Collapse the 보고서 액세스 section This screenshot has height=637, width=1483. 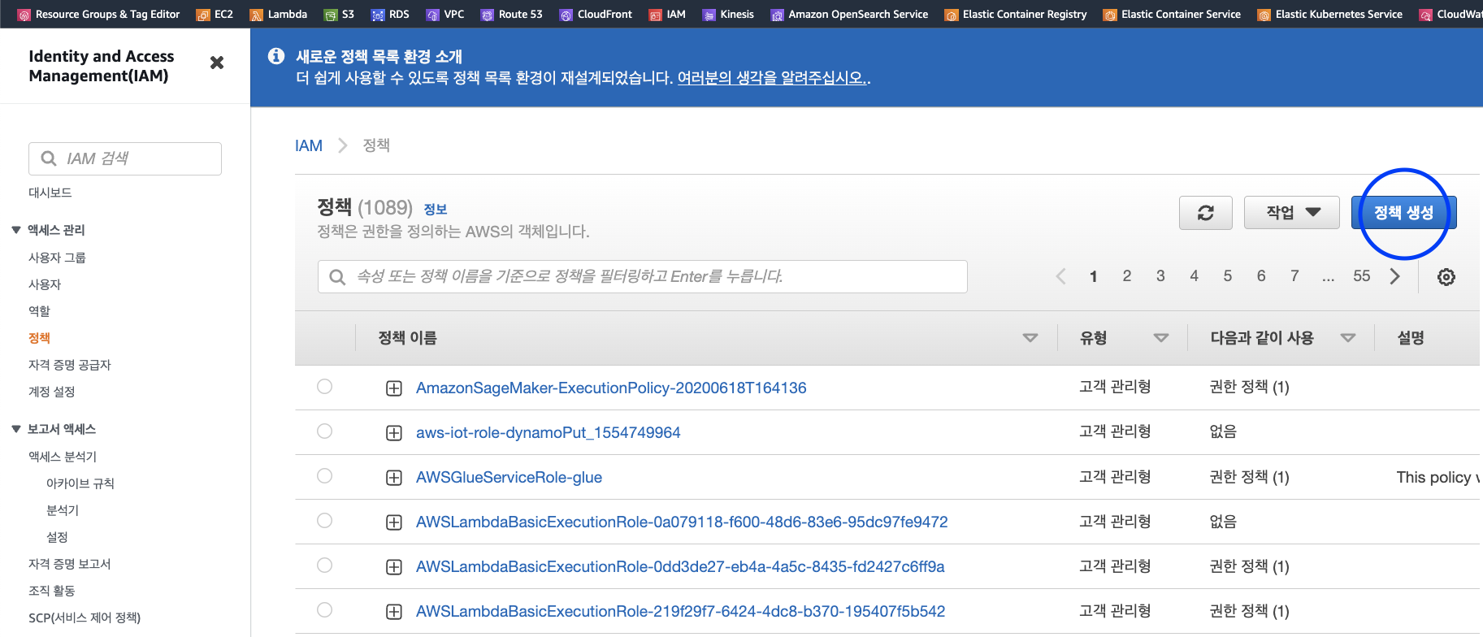pos(16,429)
